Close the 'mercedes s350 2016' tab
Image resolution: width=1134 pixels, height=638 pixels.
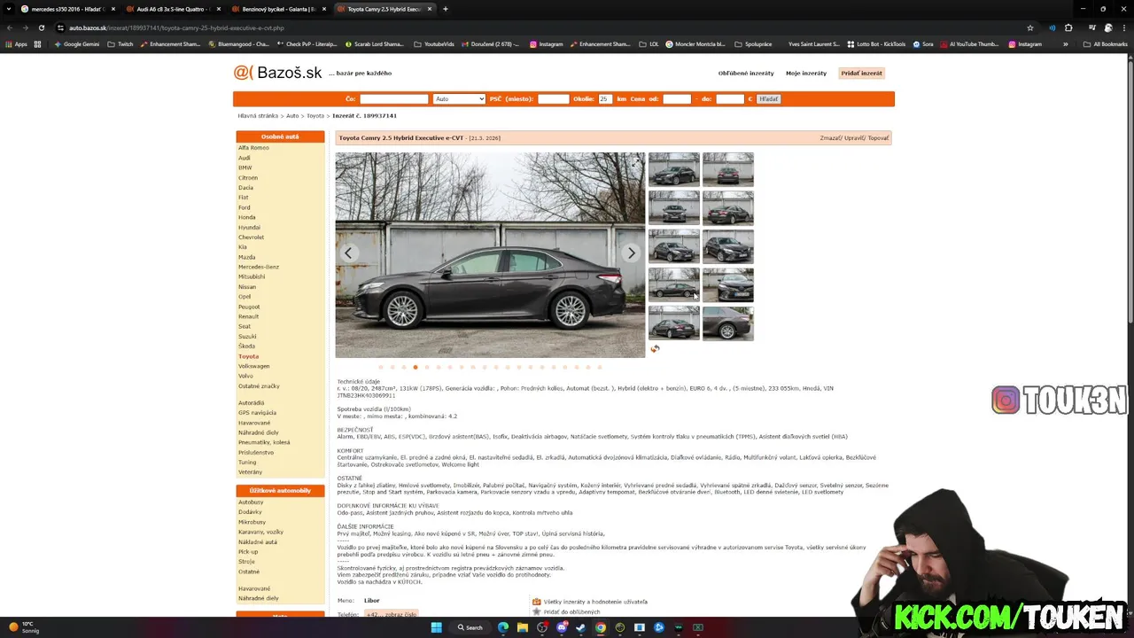point(113,9)
